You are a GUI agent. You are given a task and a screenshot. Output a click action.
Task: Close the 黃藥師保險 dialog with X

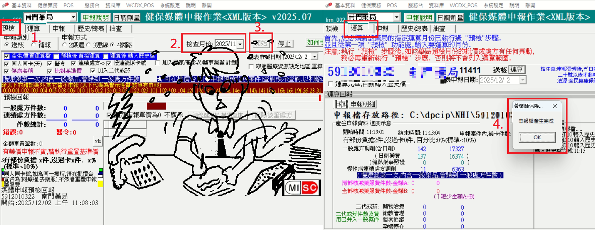pyautogui.click(x=555, y=106)
